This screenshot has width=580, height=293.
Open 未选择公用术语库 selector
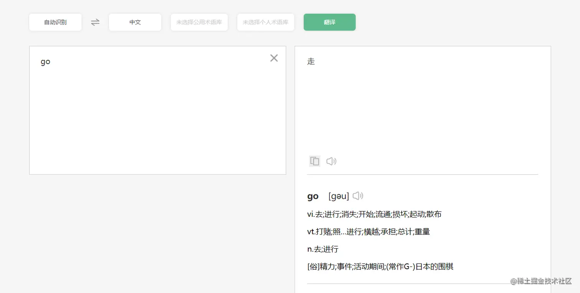(199, 22)
